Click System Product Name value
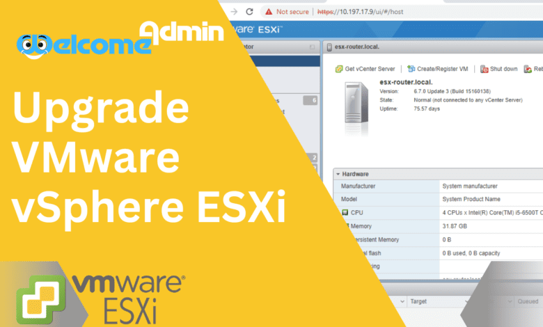 471,199
